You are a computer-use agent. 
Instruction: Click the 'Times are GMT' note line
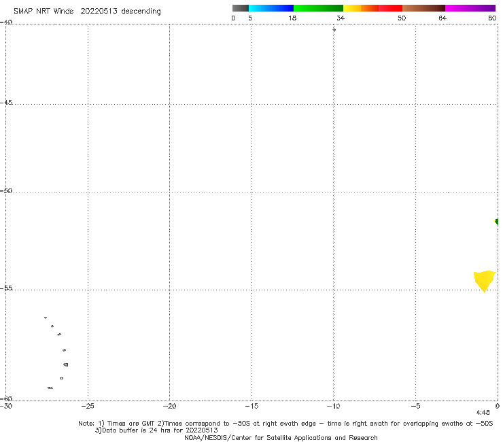coord(285,424)
